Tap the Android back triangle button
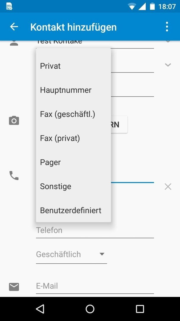Viewport: 180px width, 321px height. pyautogui.click(x=40, y=309)
